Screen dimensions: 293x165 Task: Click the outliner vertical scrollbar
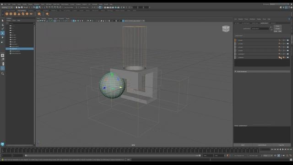34,84
